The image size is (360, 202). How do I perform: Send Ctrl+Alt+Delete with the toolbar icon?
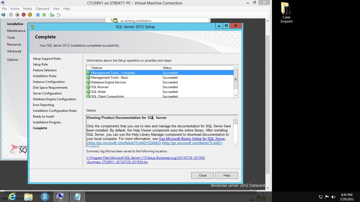point(3,15)
